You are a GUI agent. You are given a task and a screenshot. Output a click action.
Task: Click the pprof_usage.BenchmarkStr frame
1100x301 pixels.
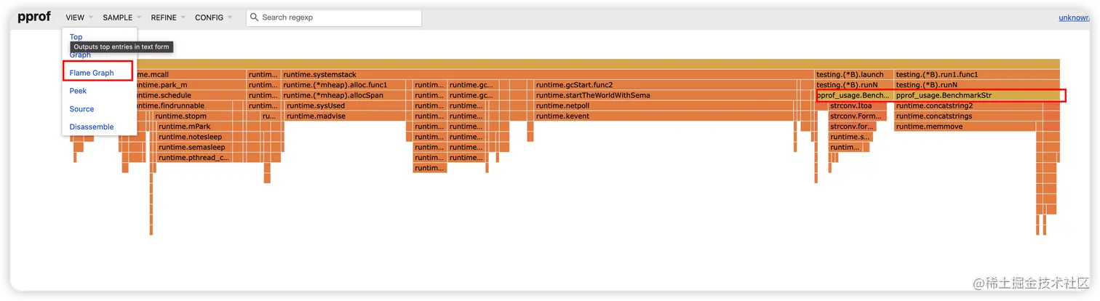coord(977,95)
